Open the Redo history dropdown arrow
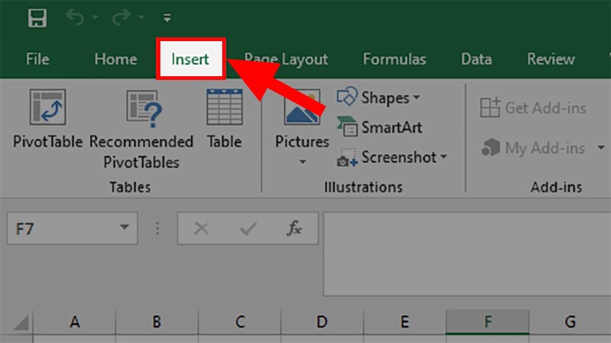The height and width of the screenshot is (343, 611). 141,18
